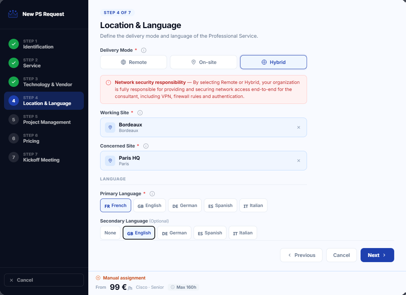406x295 pixels.
Task: Go to Step 7 Kickoff Meeting
Action: pyautogui.click(x=44, y=157)
